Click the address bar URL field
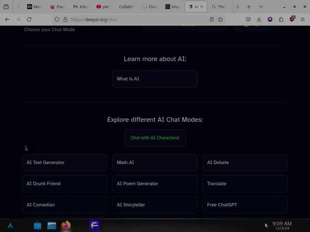The height and width of the screenshot is (232, 310). pyautogui.click(x=138, y=19)
